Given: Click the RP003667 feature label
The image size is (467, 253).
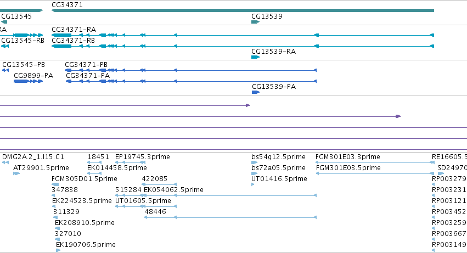Looking at the screenshot, I should click(449, 234).
